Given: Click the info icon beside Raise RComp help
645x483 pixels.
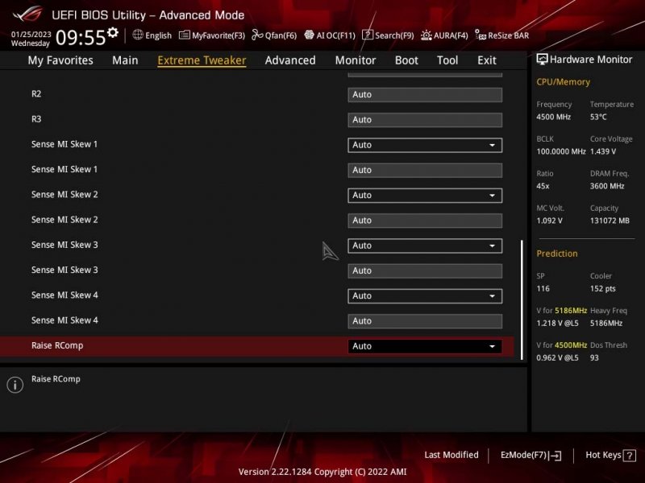Looking at the screenshot, I should pos(15,385).
